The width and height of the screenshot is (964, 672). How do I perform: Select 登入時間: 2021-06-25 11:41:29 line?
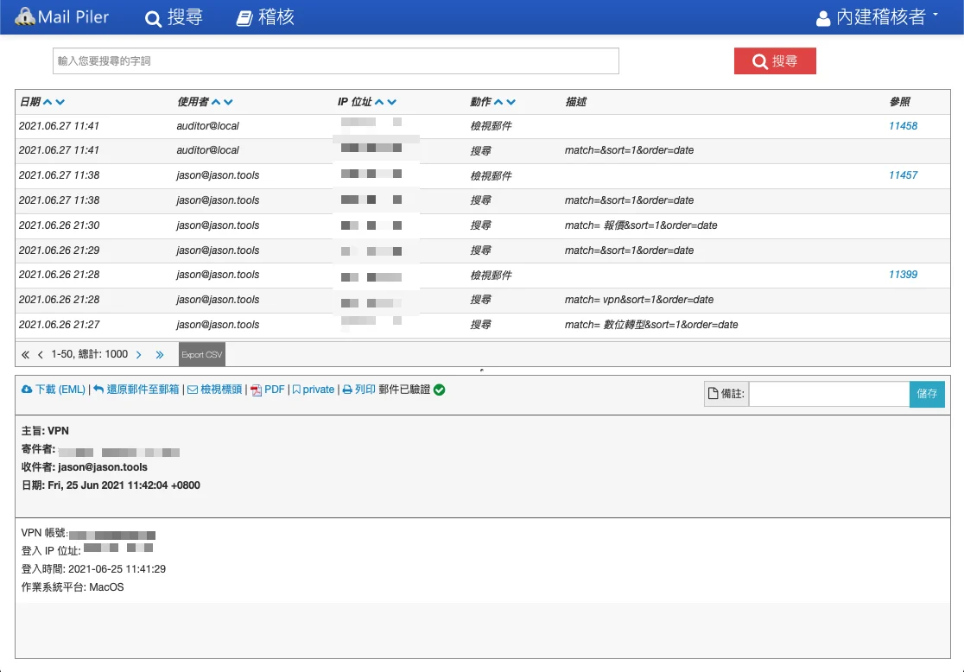[x=93, y=569]
